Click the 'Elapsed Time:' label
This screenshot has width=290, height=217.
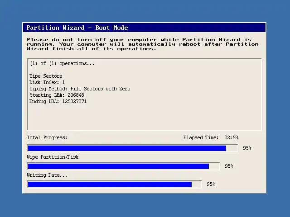point(201,137)
